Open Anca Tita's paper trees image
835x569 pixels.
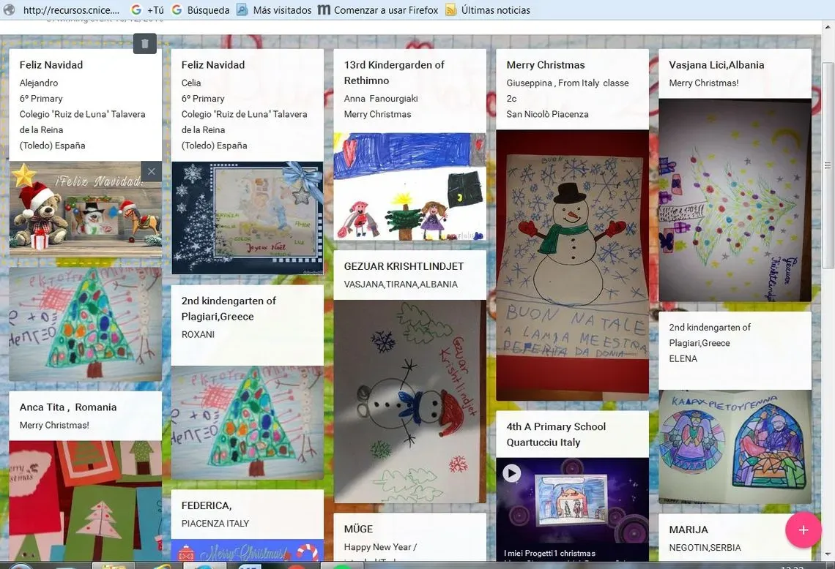pyautogui.click(x=85, y=500)
